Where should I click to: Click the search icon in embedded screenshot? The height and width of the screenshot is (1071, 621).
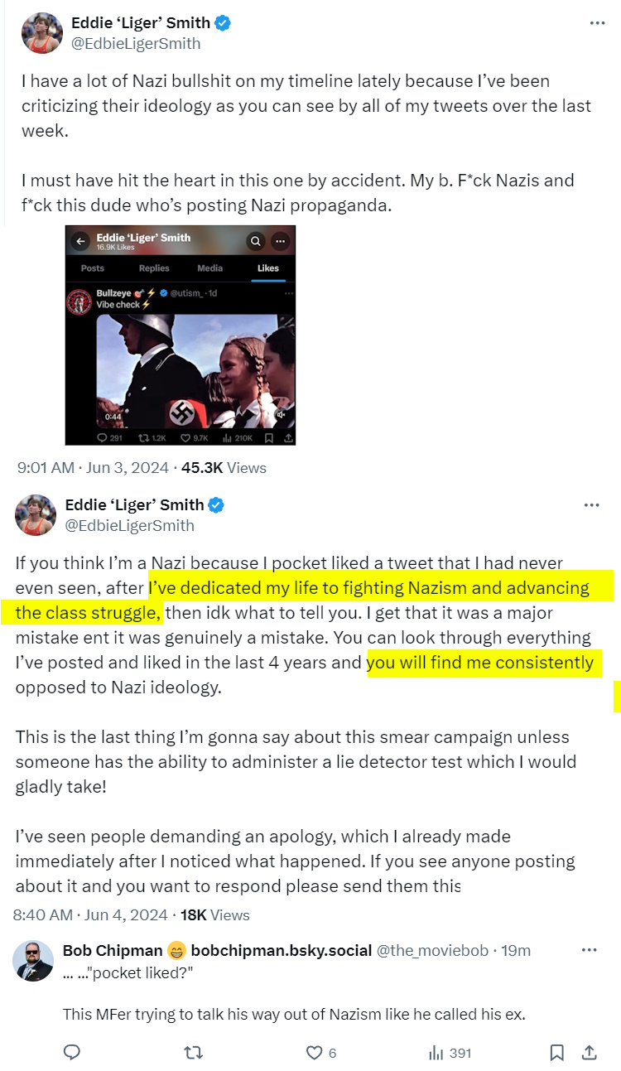256,241
